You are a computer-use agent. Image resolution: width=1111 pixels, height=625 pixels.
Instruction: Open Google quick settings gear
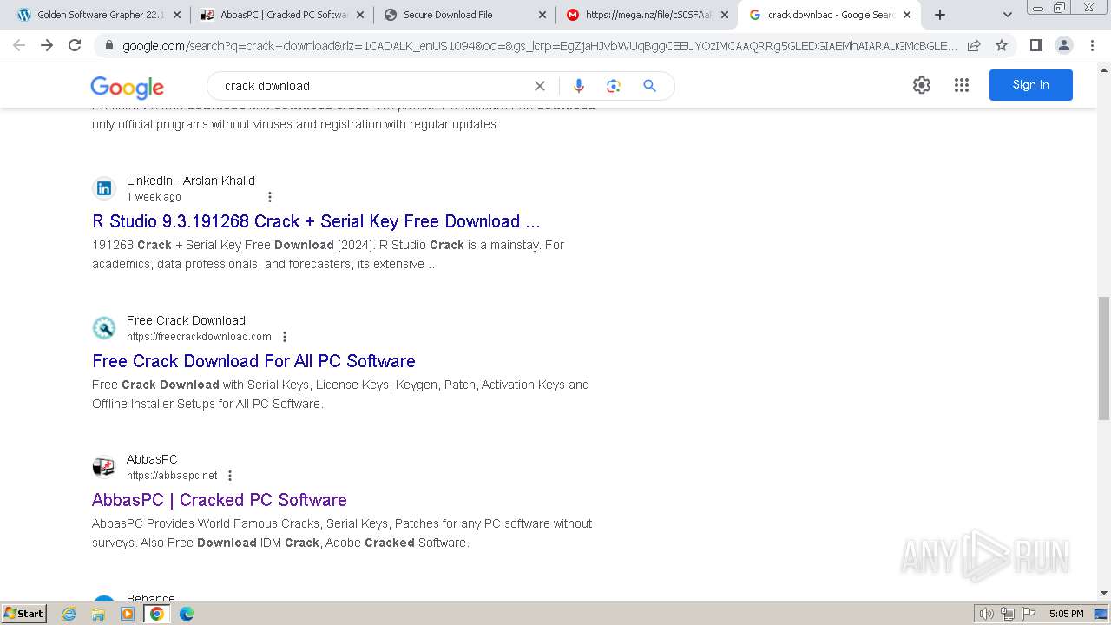click(922, 85)
